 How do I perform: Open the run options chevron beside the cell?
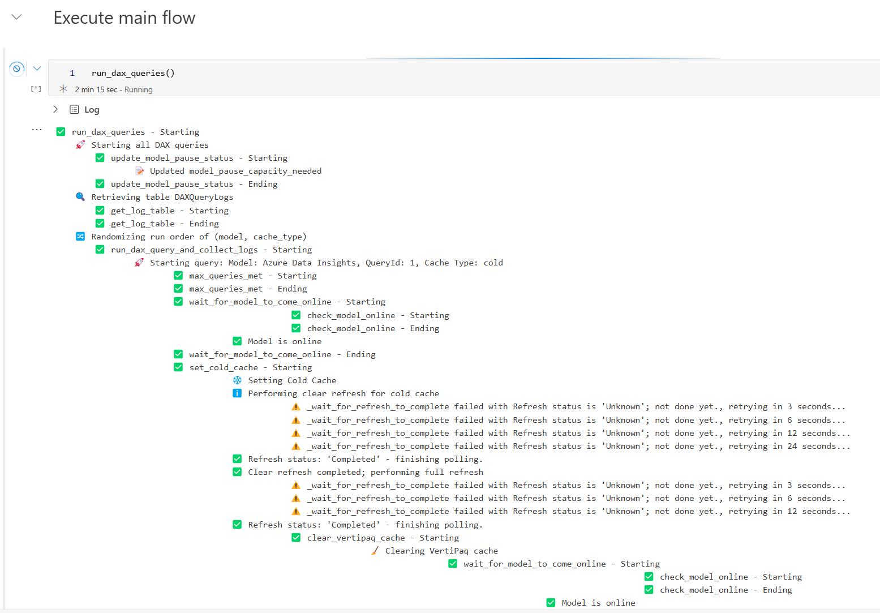[37, 68]
